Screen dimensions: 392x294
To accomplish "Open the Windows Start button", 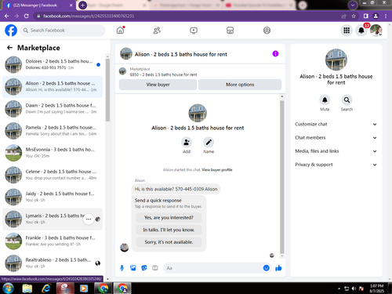I will (8, 289).
